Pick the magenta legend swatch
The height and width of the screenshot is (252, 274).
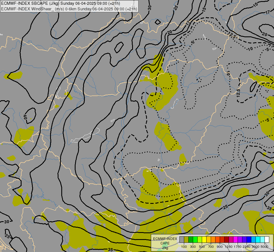point(235,239)
